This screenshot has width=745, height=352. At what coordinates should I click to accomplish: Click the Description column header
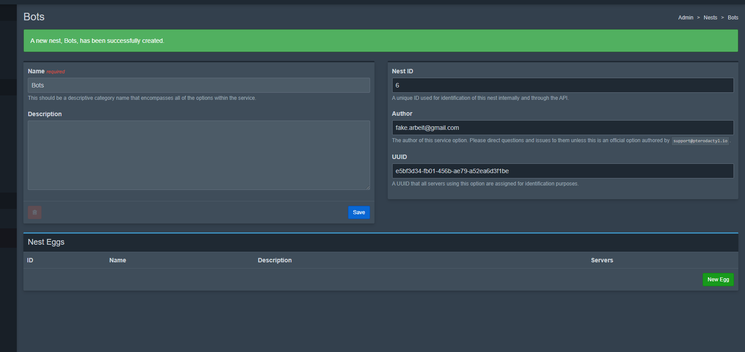click(275, 260)
